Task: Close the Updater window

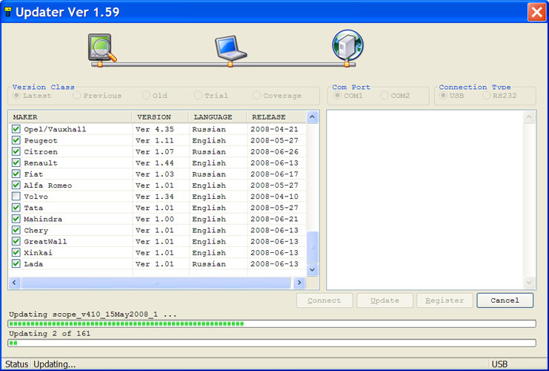Action: pyautogui.click(x=536, y=12)
